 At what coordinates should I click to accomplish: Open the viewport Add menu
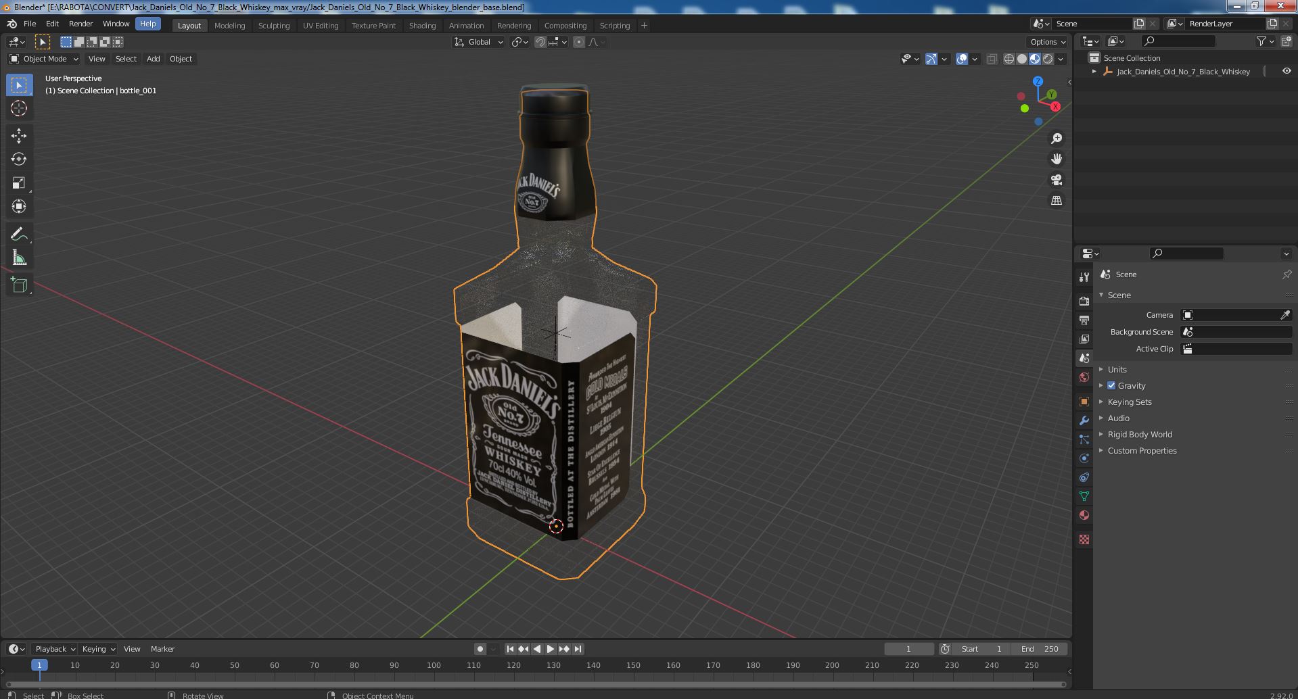154,59
